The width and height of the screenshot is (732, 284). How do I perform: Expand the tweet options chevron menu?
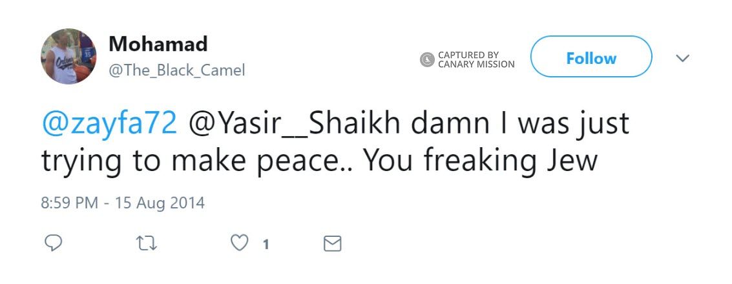(x=682, y=58)
